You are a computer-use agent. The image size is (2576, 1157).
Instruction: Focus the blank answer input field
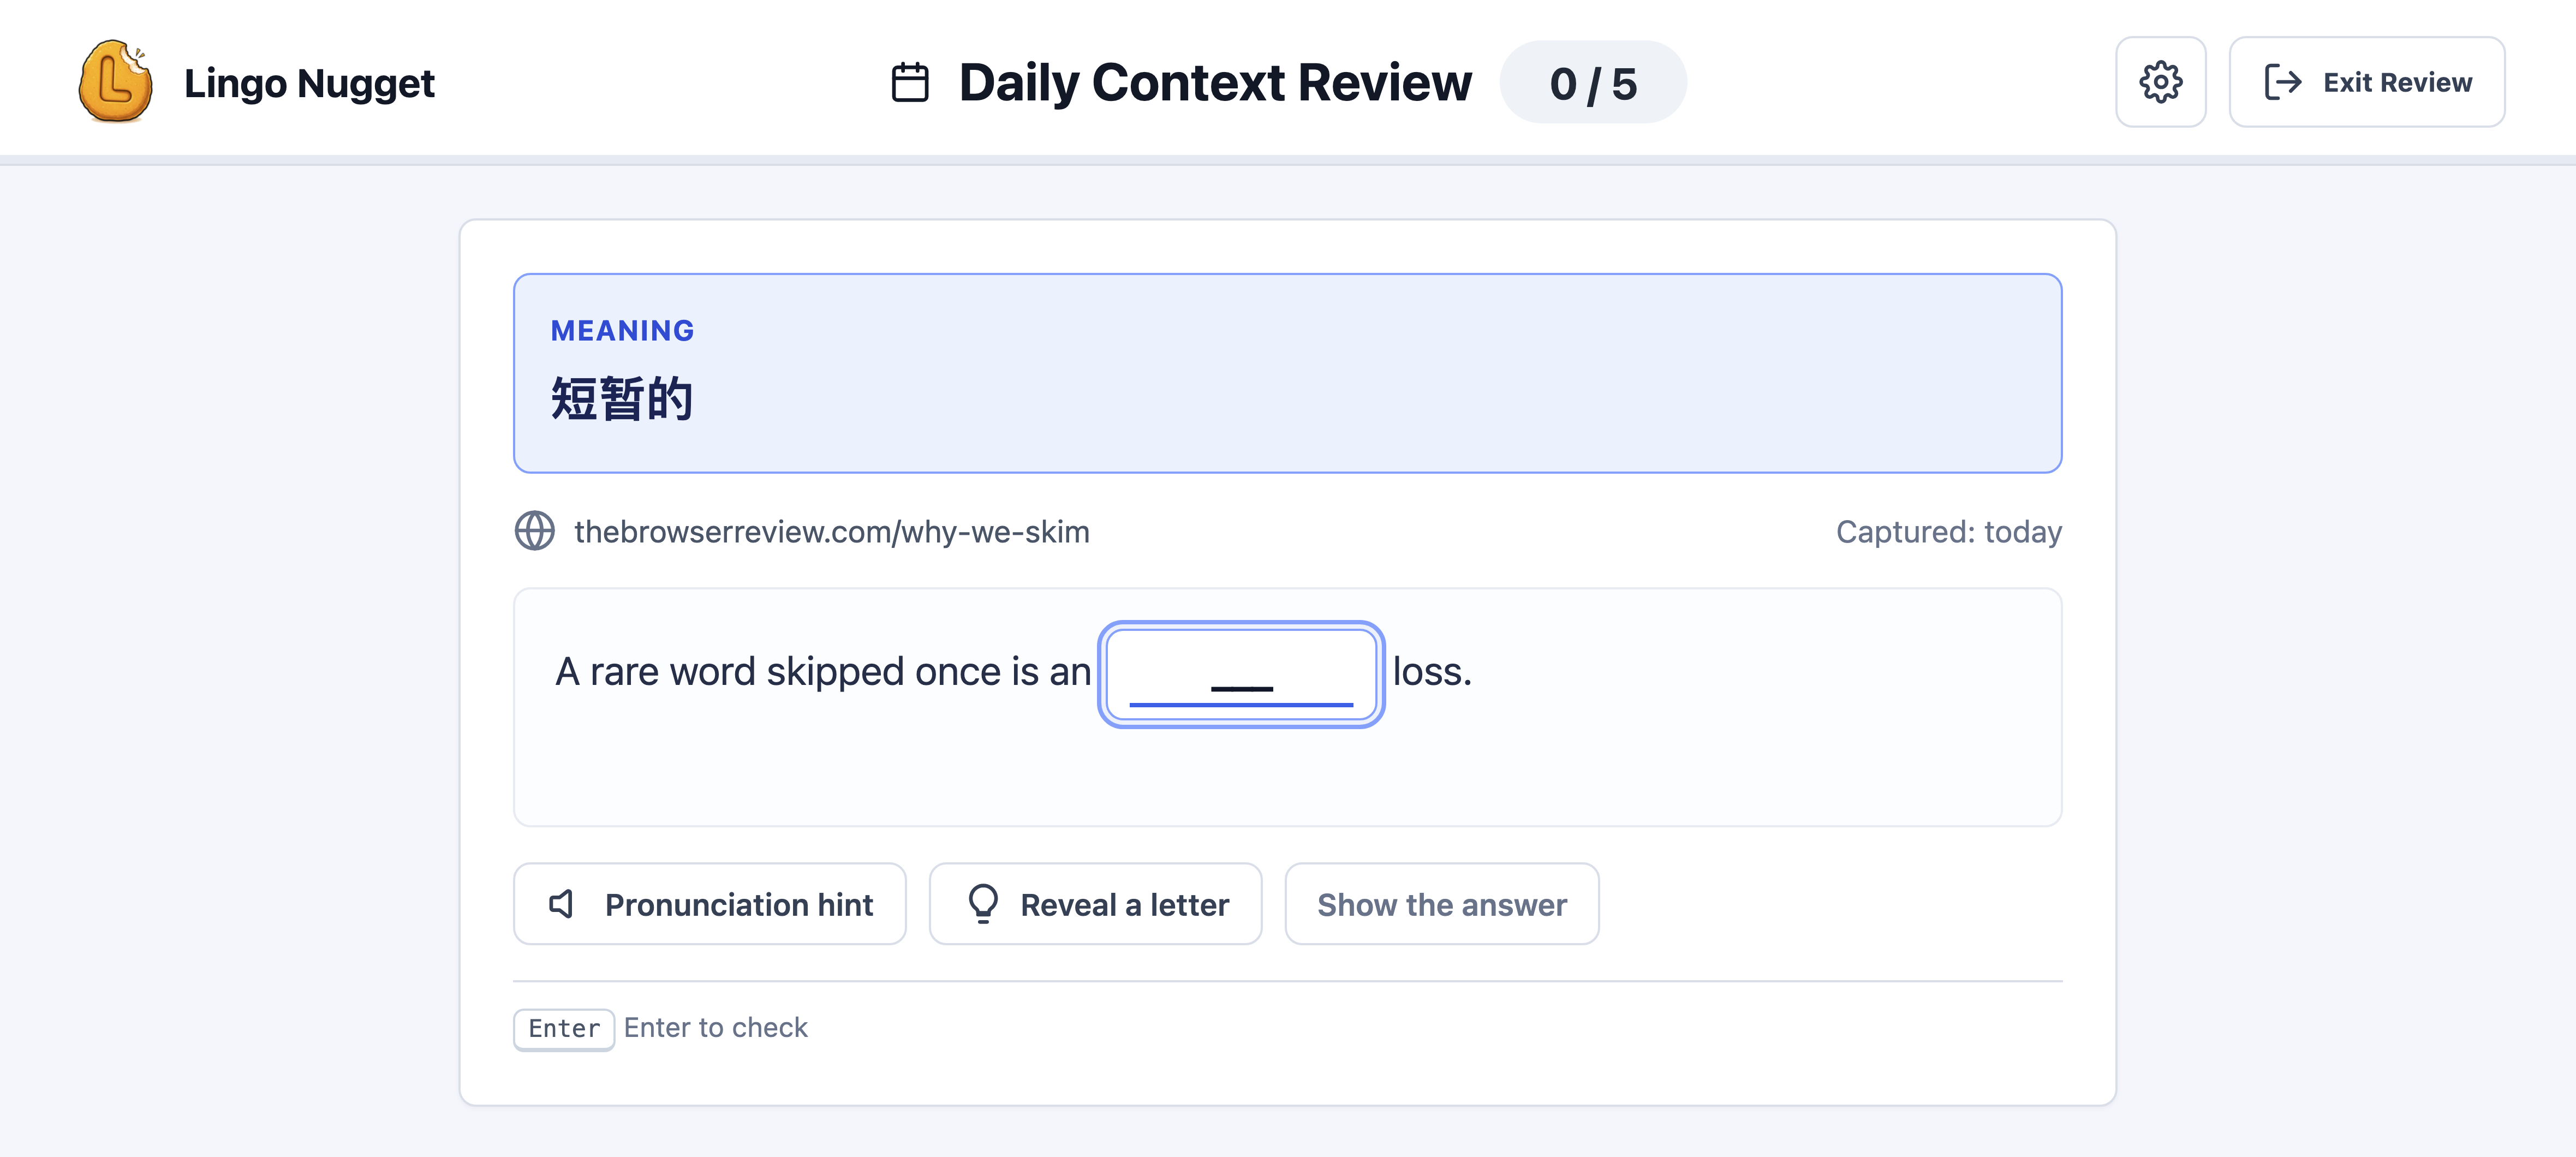click(x=1241, y=674)
